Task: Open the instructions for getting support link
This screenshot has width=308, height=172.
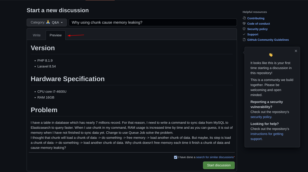Action: [267, 136]
